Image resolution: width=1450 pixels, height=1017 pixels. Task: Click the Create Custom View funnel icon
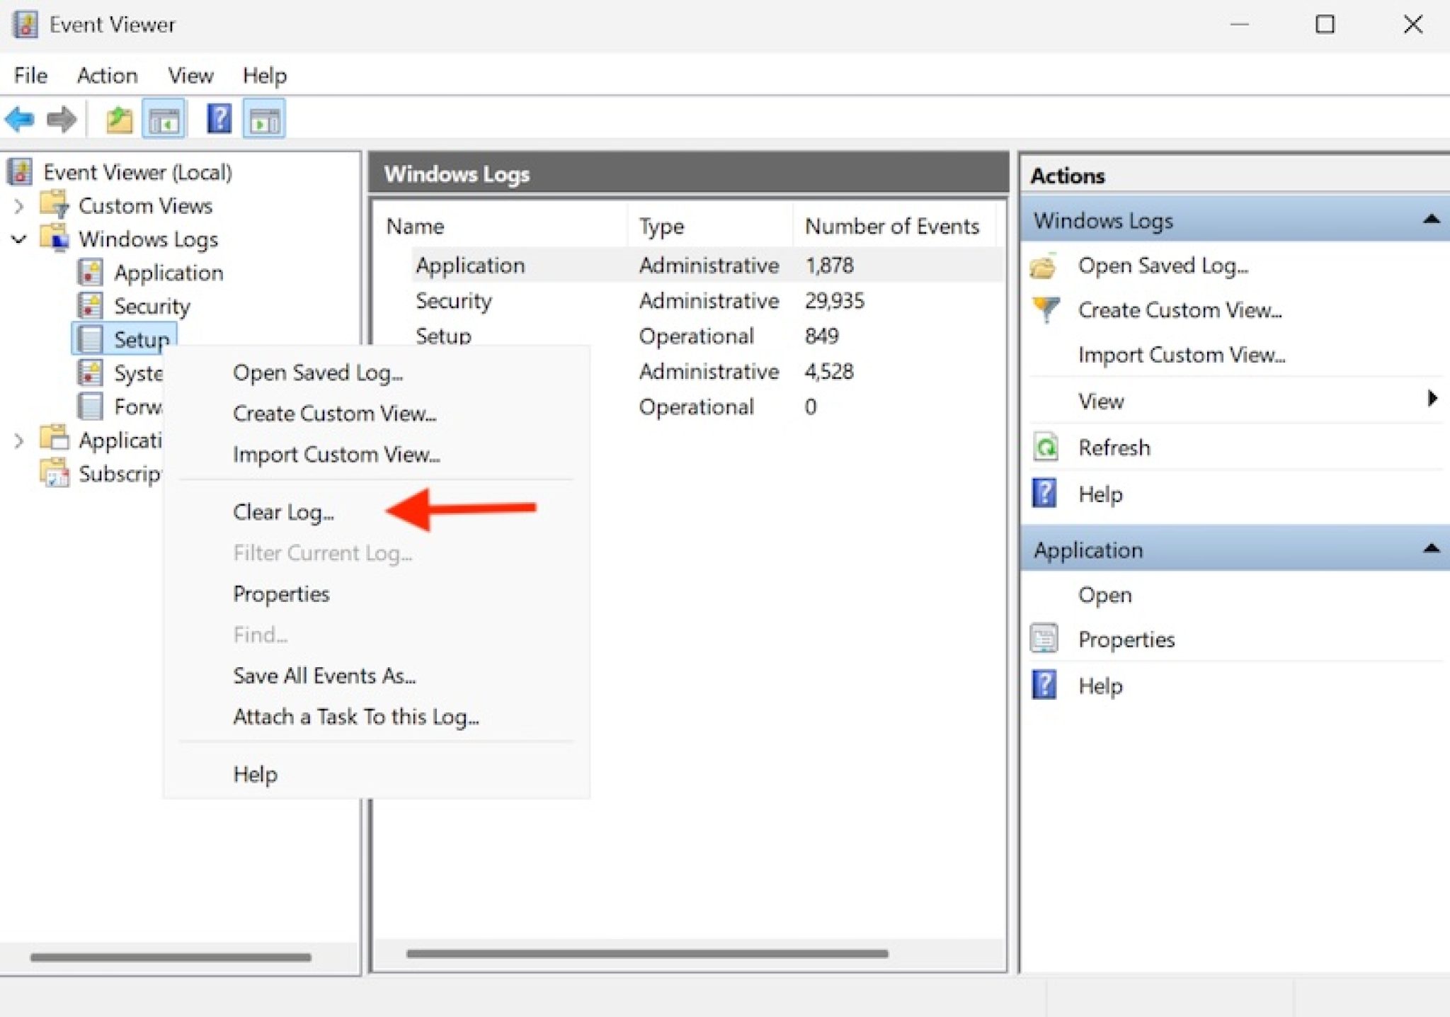click(x=1046, y=309)
